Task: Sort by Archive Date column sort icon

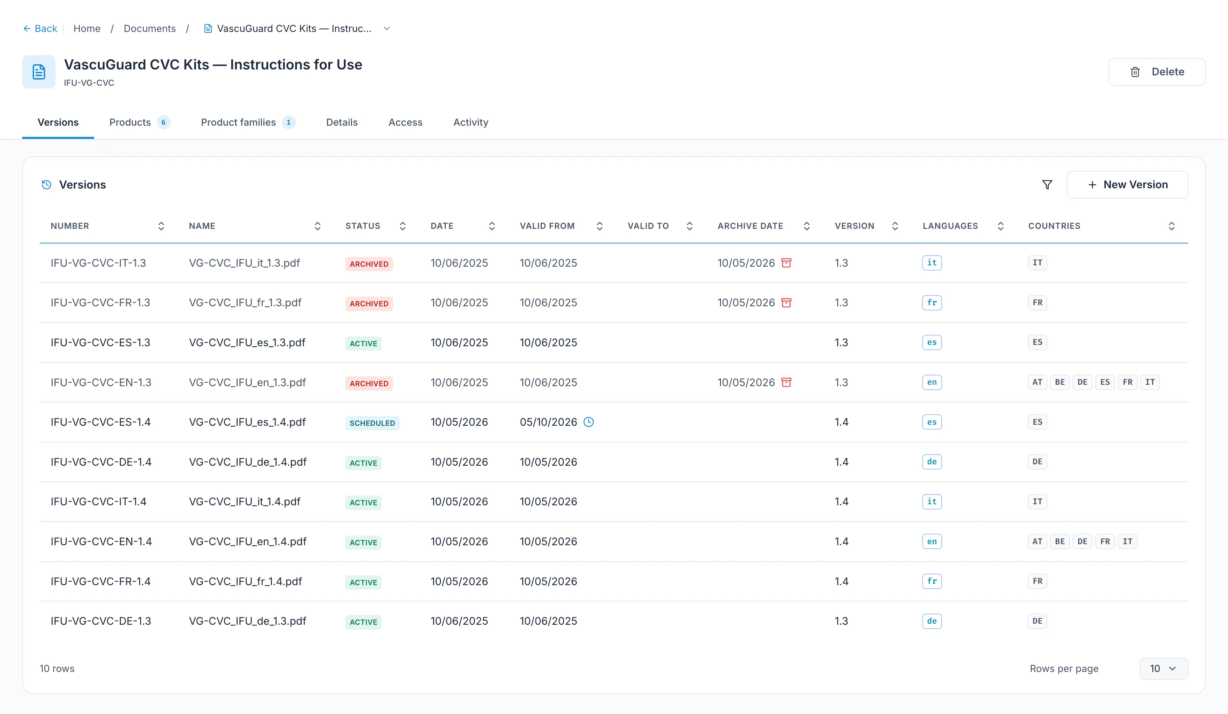Action: pos(807,226)
